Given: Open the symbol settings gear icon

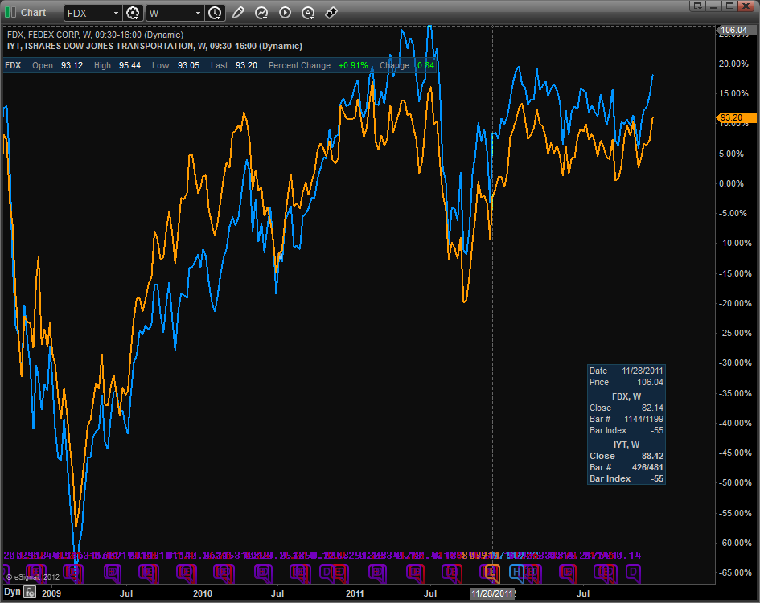Looking at the screenshot, I should click(x=134, y=13).
